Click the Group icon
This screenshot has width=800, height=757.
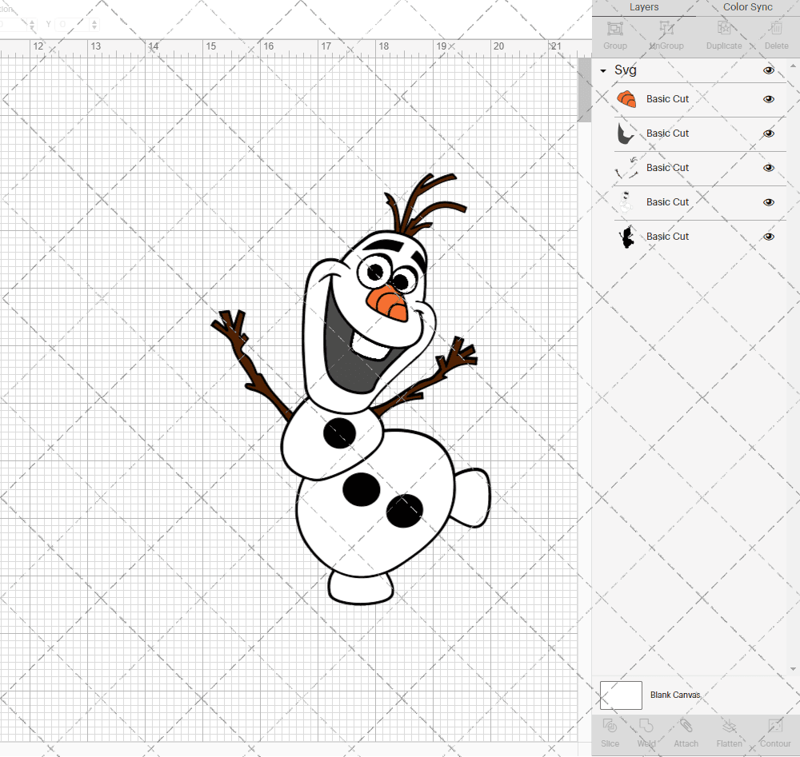click(614, 29)
